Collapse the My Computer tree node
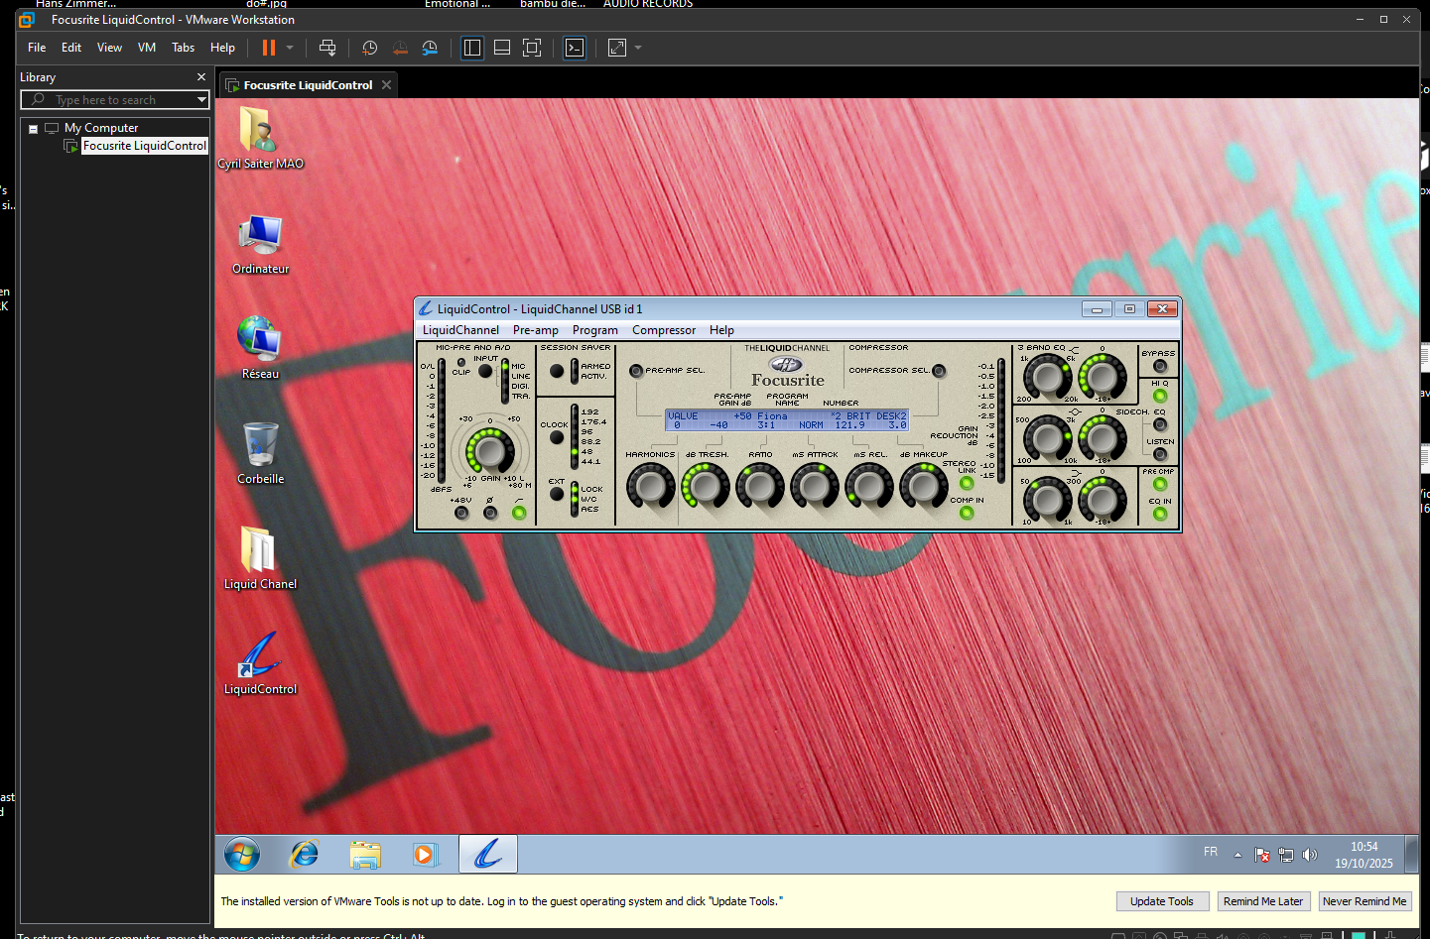 point(33,129)
